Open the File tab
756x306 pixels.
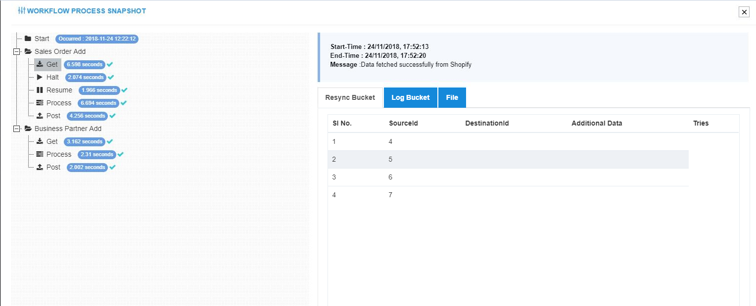point(452,98)
